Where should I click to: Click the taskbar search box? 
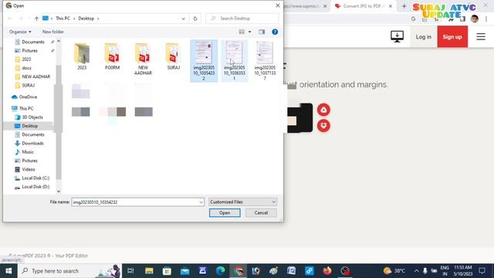(69, 271)
